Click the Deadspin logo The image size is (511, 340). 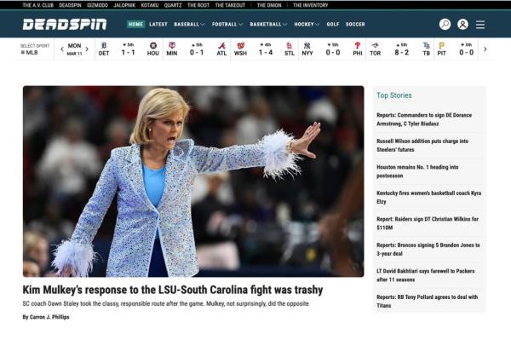[65, 24]
